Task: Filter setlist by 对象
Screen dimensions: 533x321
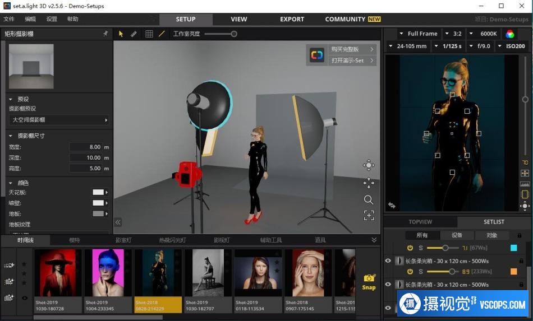Action: point(491,235)
